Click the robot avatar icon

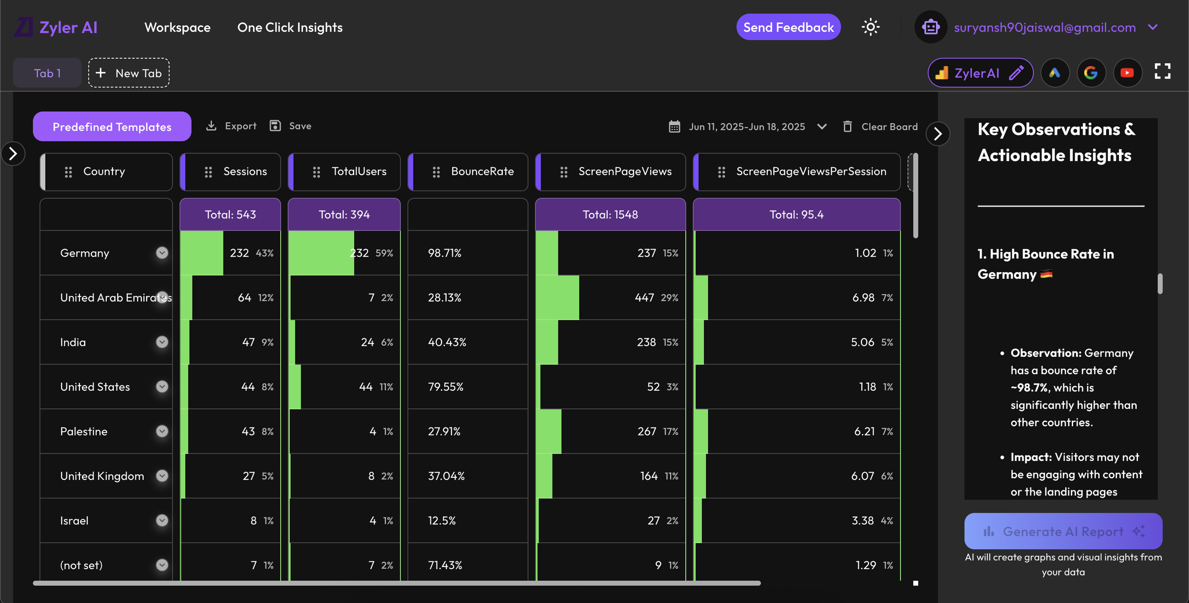click(931, 27)
